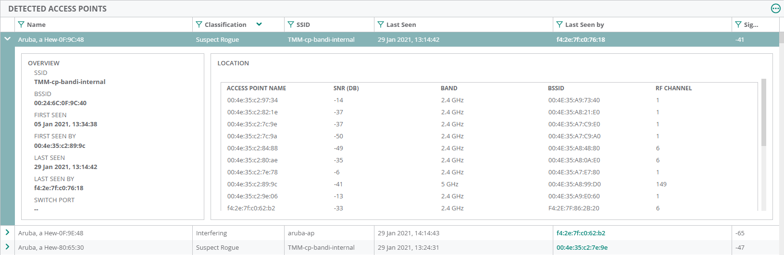Viewport: 784px width, 255px height.
Task: Expand the Aruba, a Hew-0F:9E:48 row
Action: point(8,232)
